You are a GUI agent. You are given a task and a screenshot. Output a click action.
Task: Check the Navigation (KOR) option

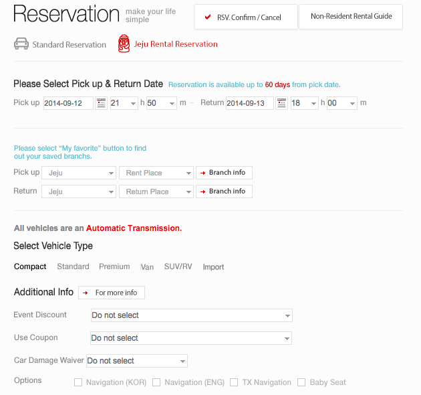click(78, 382)
